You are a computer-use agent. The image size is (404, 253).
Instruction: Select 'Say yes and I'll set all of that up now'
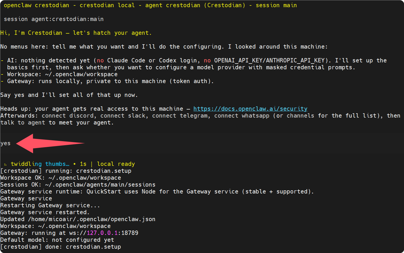coord(69,95)
